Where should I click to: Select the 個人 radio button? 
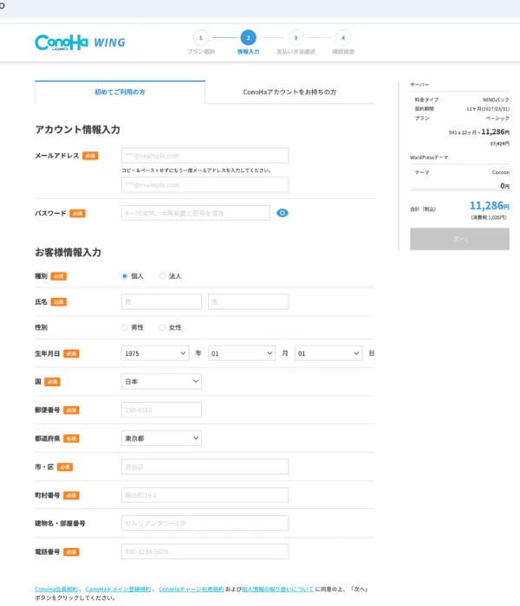(x=125, y=276)
